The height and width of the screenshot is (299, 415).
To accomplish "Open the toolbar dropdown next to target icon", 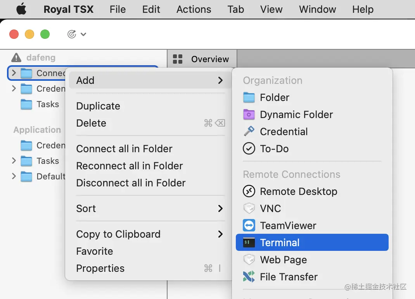I will pos(83,34).
